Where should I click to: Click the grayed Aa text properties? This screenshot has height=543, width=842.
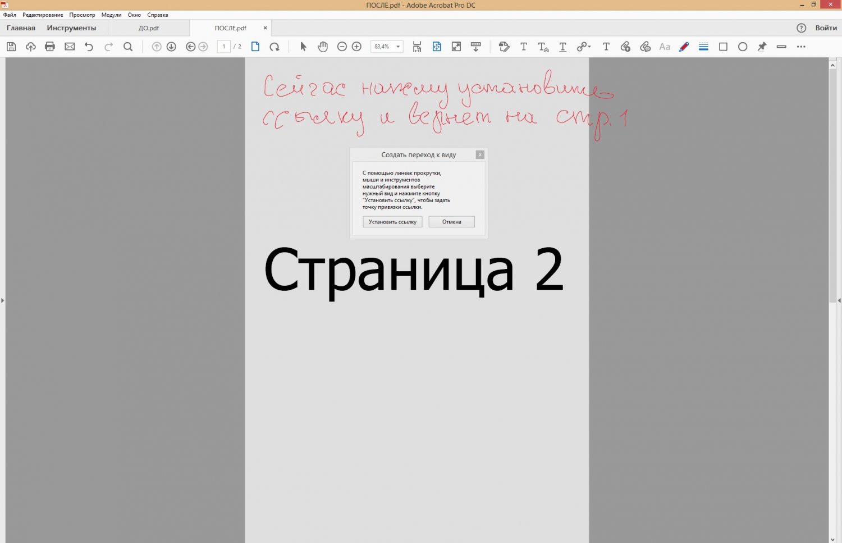665,47
